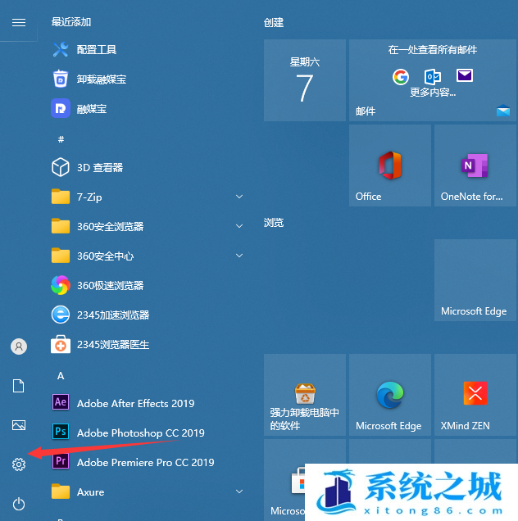
Task: Click the # letter index header
Action: pyautogui.click(x=61, y=139)
